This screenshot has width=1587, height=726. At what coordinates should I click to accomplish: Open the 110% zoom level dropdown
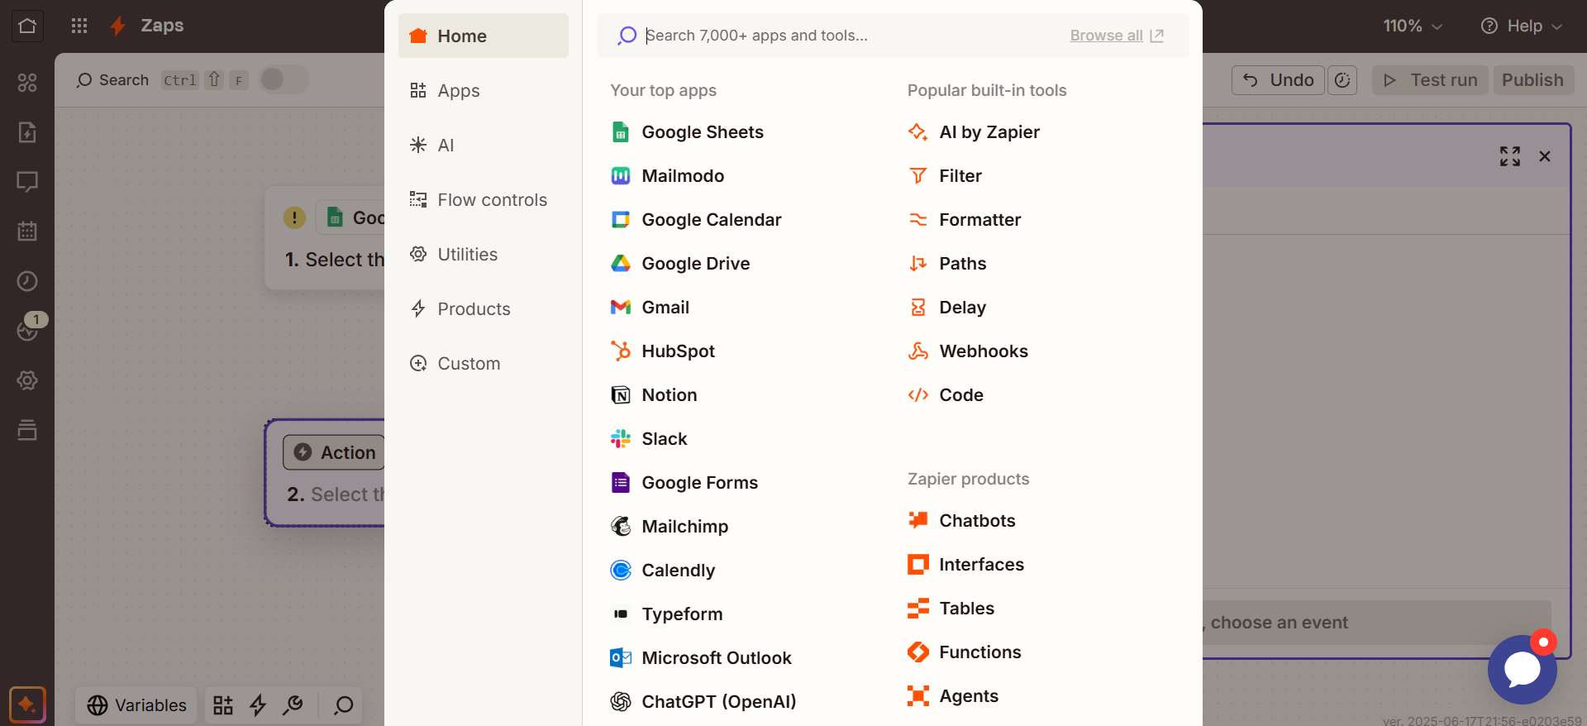(x=1413, y=26)
